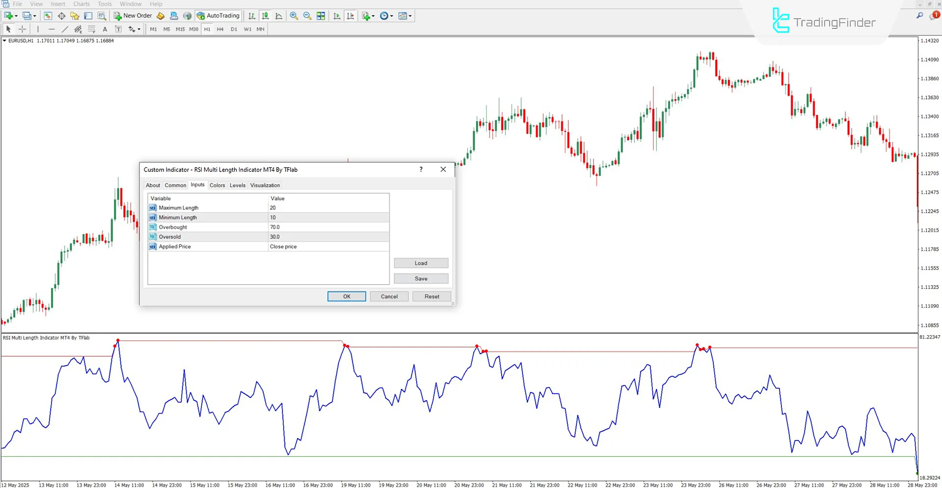This screenshot has width=942, height=488.
Task: Open the Timeframes dropdown arrow
Action: (x=391, y=16)
